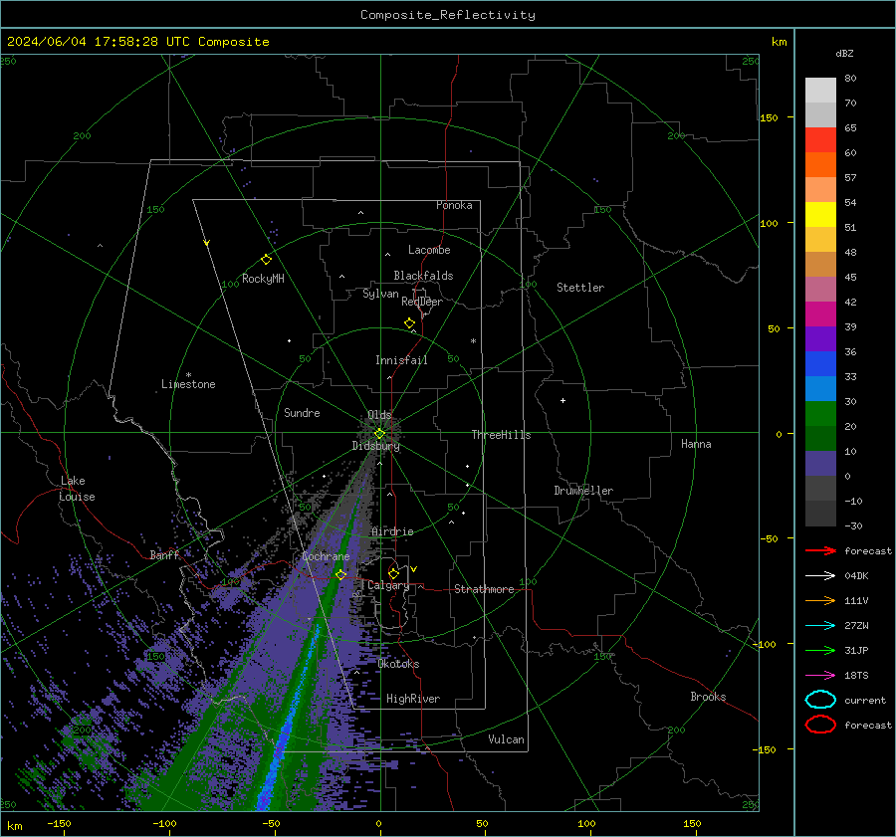Click the magenta swatch between 42 and 39 dBZ
The width and height of the screenshot is (896, 837).
[x=820, y=314]
